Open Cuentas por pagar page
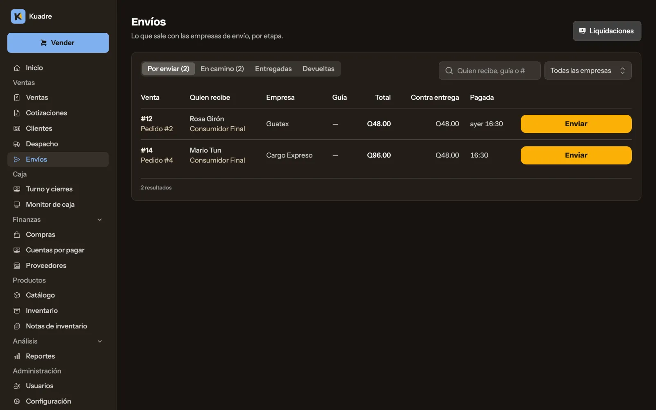The height and width of the screenshot is (410, 656). point(58,250)
